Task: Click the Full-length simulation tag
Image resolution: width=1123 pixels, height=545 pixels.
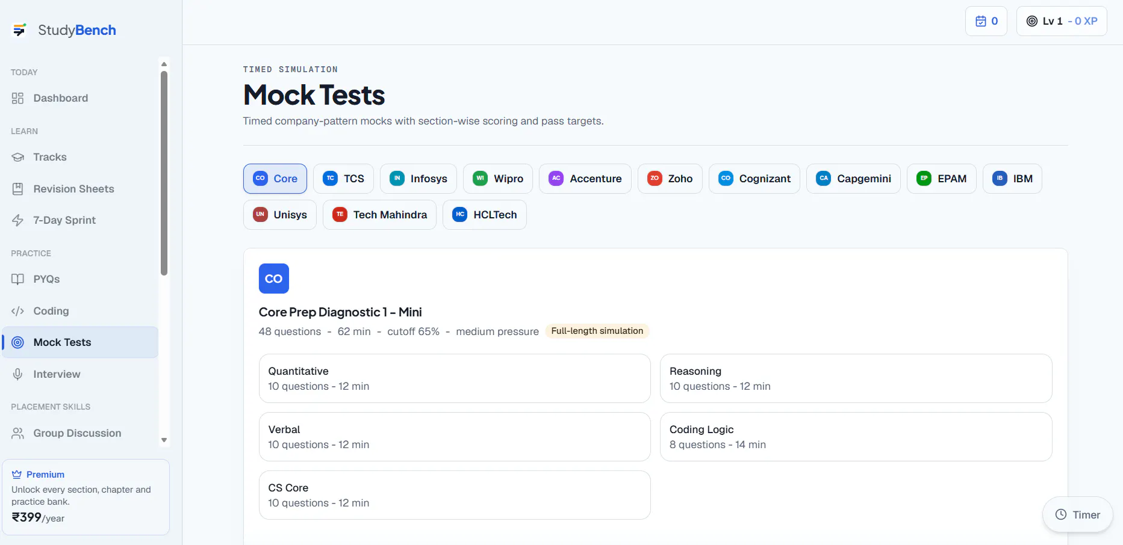Action: [x=597, y=331]
